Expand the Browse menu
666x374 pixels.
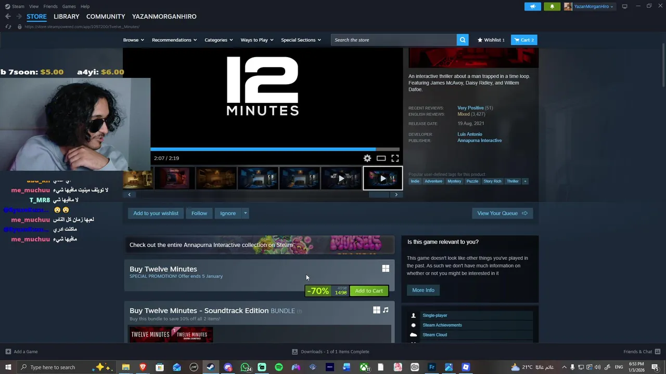click(x=134, y=40)
